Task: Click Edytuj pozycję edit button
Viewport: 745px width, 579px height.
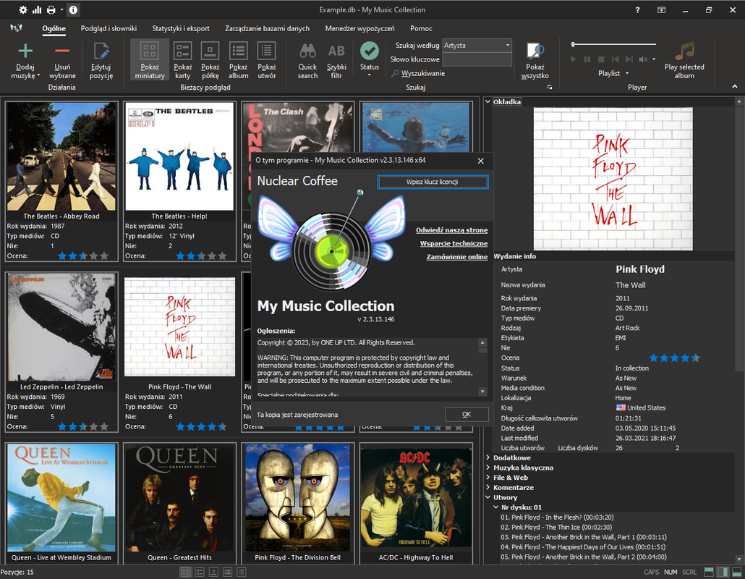Action: point(101,61)
